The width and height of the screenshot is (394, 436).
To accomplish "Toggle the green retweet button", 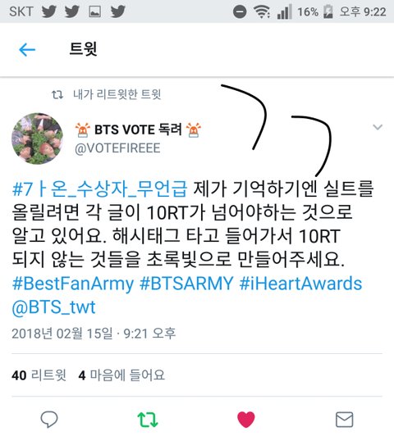I will click(x=148, y=420).
